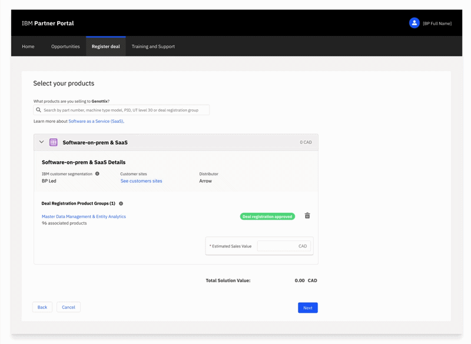471x344 pixels.
Task: Select the Register deal tab
Action: click(106, 46)
